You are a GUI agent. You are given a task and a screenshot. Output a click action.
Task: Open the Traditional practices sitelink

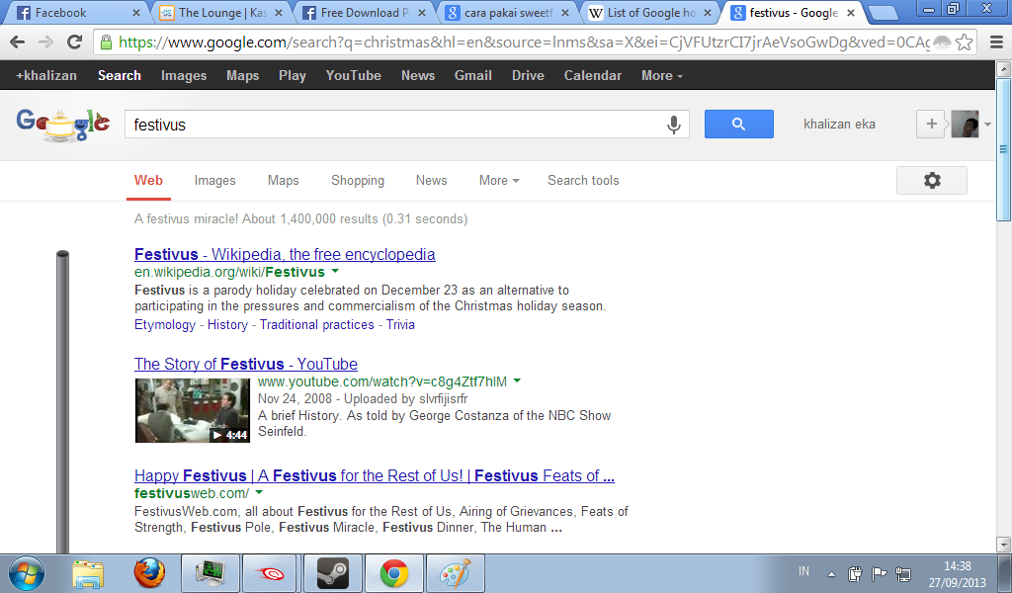(317, 324)
